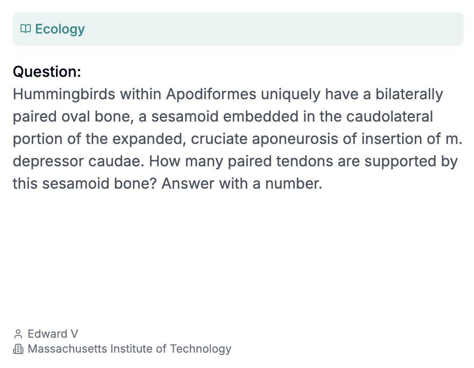
Task: Click the author name Edward V
Action: (53, 334)
